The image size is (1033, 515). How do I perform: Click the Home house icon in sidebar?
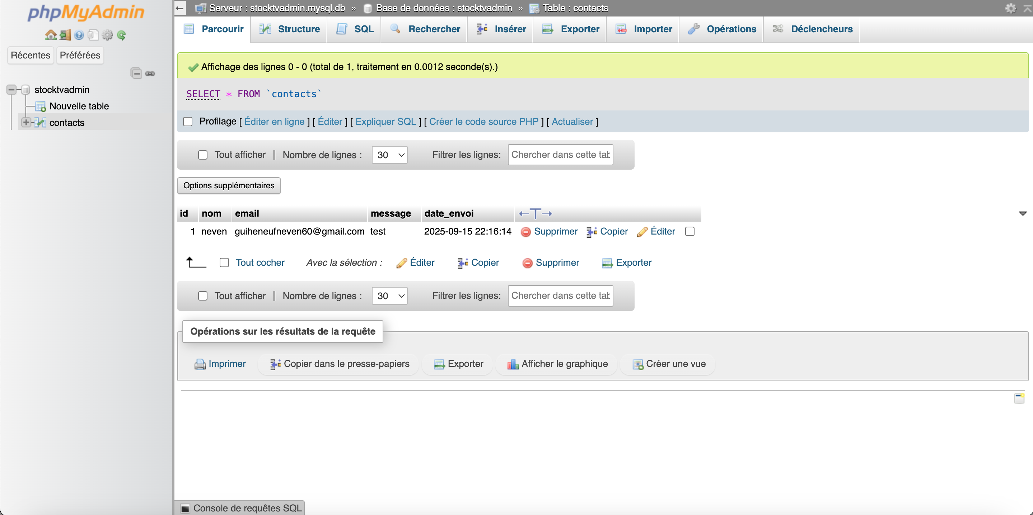(x=51, y=35)
